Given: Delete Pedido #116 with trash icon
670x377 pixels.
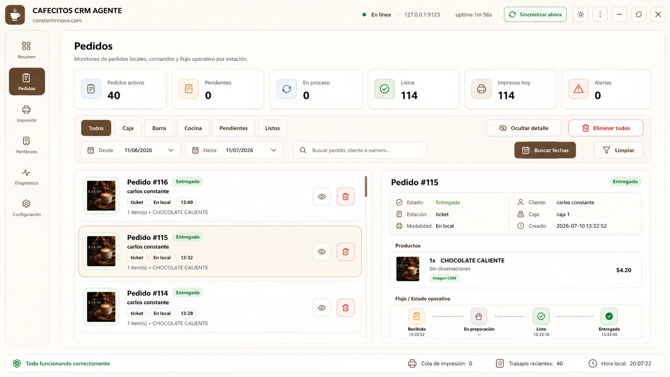Looking at the screenshot, I should click(345, 197).
